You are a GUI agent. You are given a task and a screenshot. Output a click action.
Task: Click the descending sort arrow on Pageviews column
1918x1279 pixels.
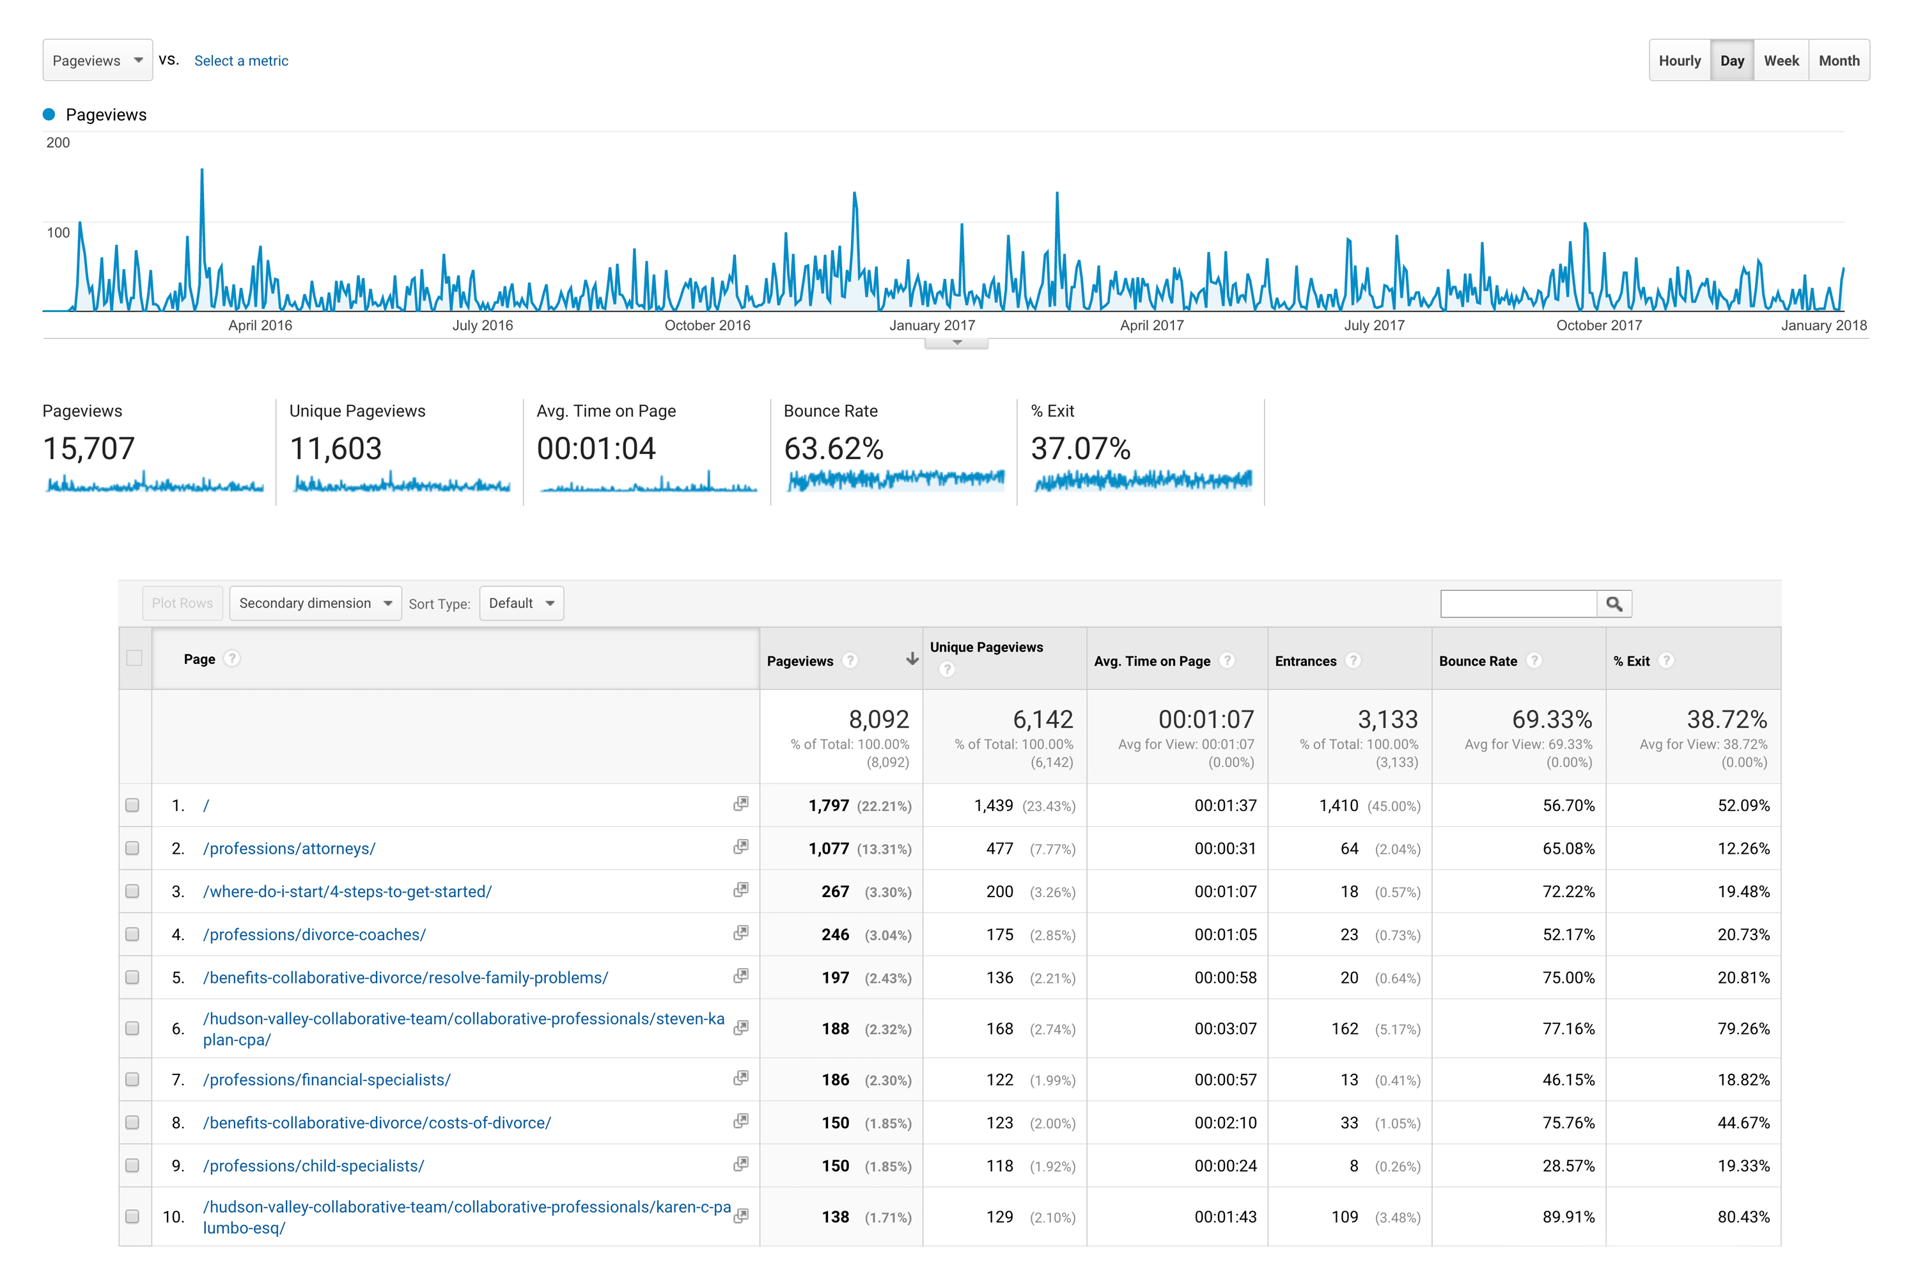pyautogui.click(x=911, y=661)
